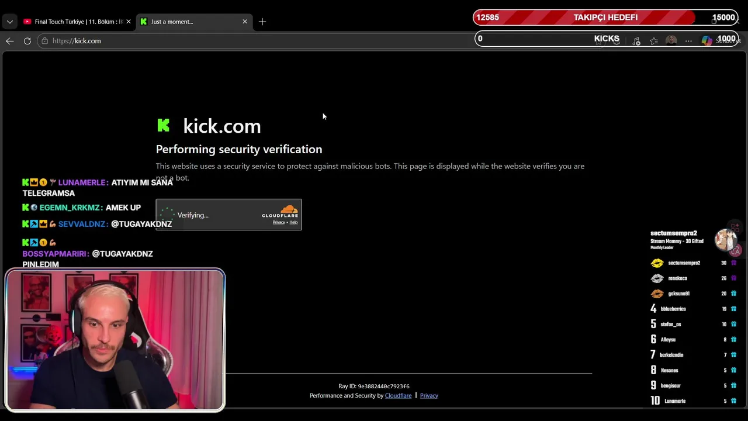Screen dimensions: 748x421
Task: Open the tab search chevron menu
Action: click(x=10, y=22)
